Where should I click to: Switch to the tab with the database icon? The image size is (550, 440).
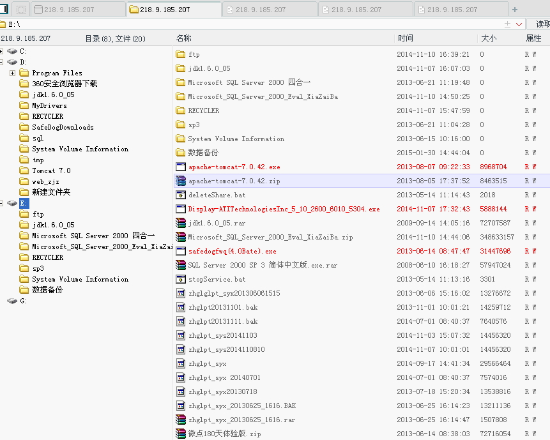pyautogui.click(x=78, y=10)
